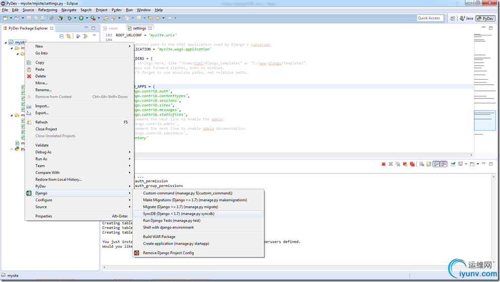This screenshot has height=282, width=500.
Task: Toggle Show Console on Standard Error change
Action: tap(443, 164)
